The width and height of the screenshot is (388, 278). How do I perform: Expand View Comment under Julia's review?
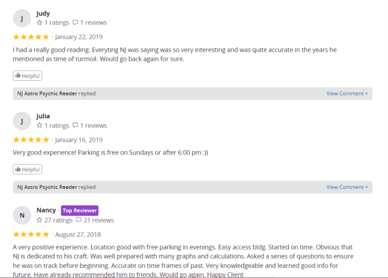point(347,187)
